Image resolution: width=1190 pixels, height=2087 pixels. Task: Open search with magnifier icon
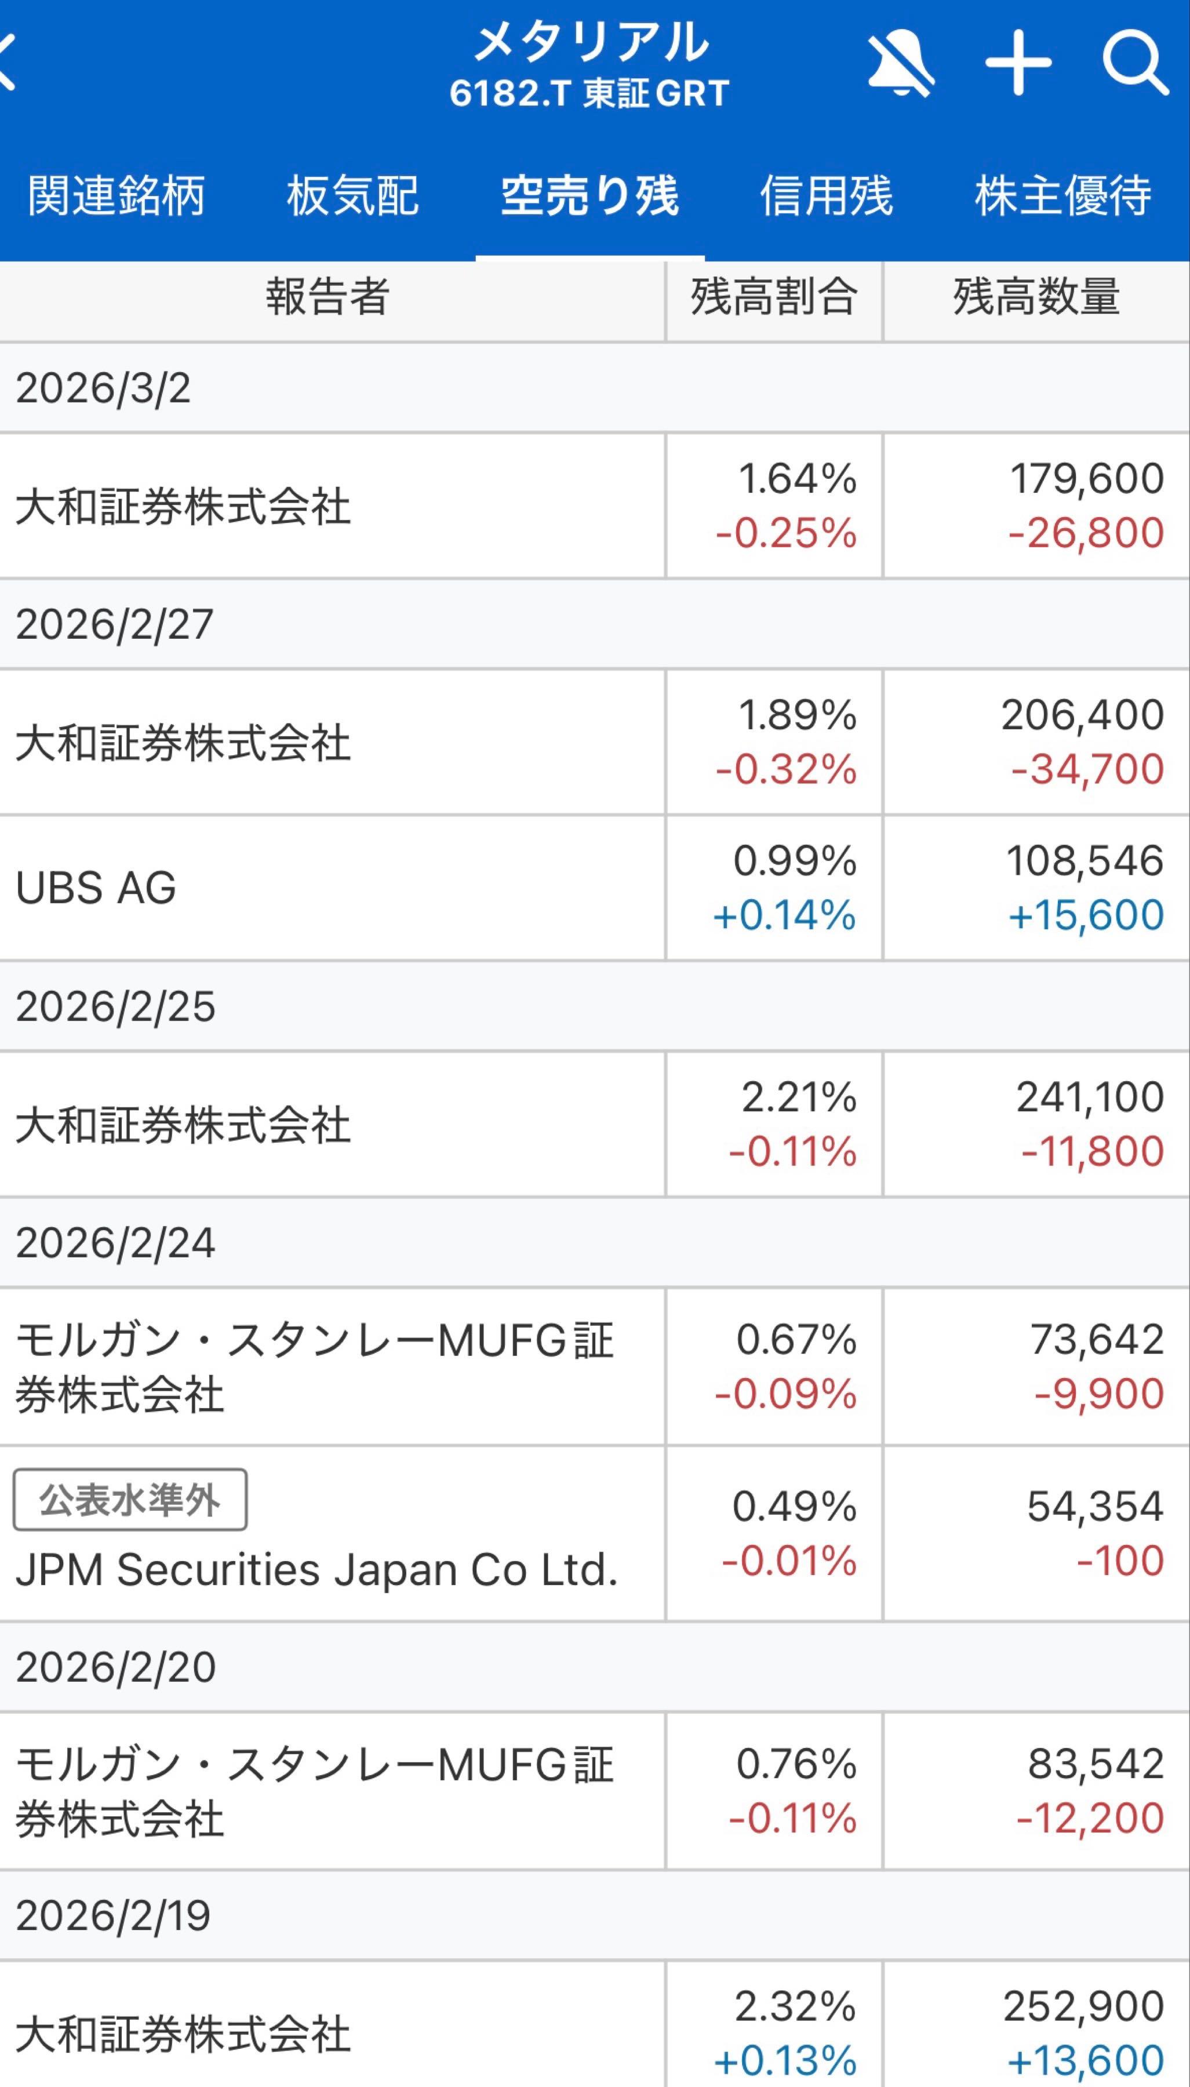[x=1134, y=63]
